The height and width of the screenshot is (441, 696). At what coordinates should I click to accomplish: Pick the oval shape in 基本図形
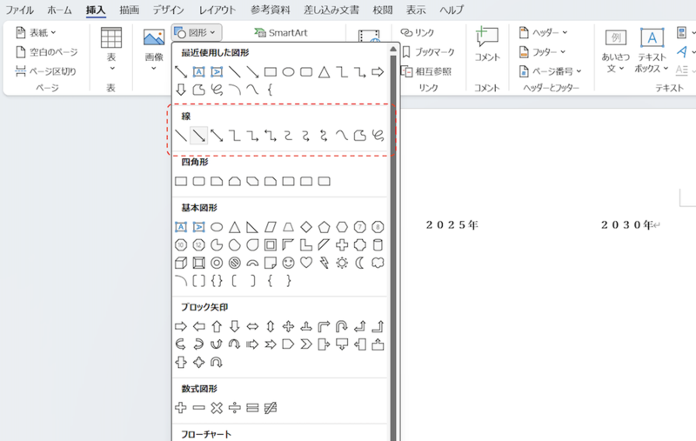(217, 227)
